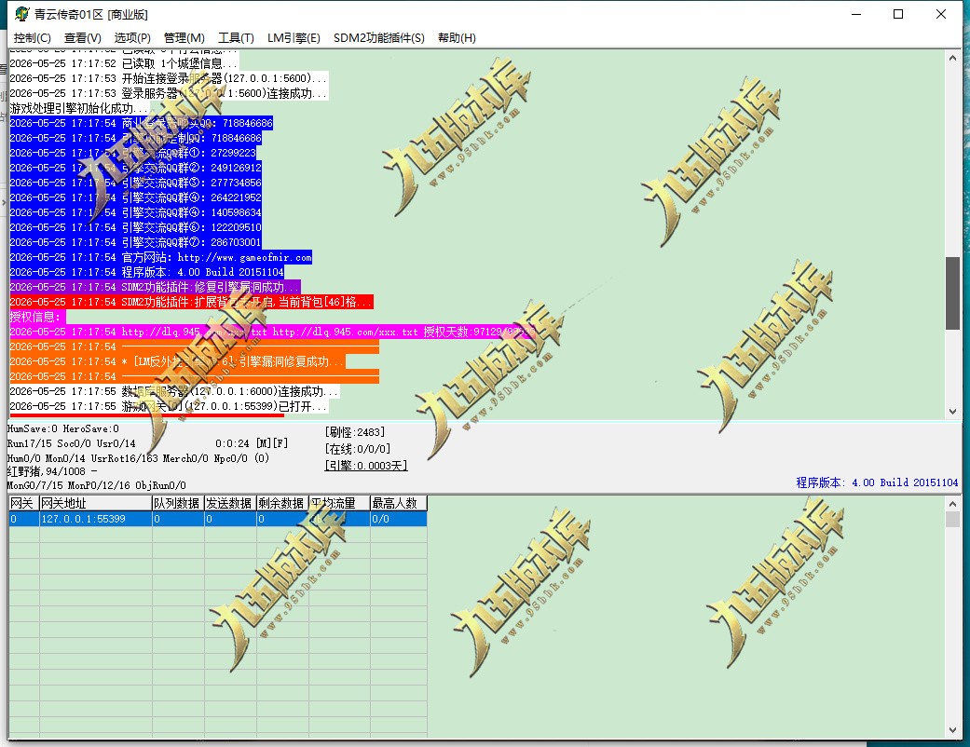Open the SDM2功能插件(S) menu
Image resolution: width=970 pixels, height=747 pixels.
tap(378, 37)
